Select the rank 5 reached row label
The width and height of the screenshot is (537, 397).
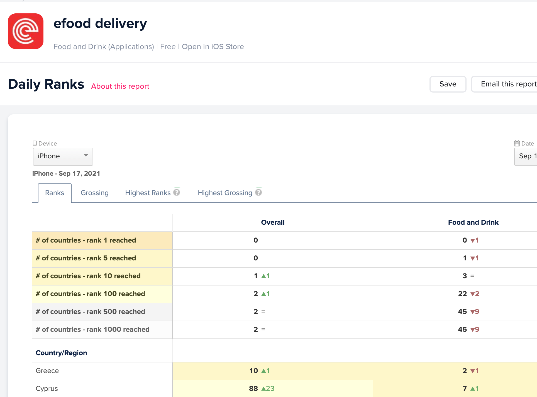click(102, 258)
